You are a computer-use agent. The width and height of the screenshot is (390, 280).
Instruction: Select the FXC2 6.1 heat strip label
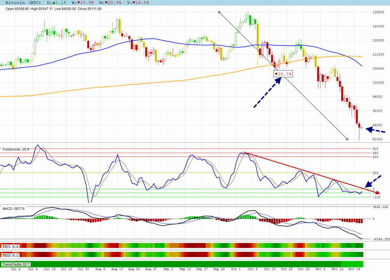tap(10, 255)
